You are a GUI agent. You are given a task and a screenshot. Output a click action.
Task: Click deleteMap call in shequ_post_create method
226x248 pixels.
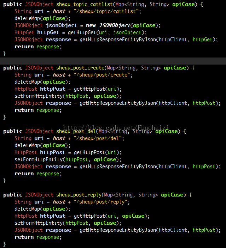tap(27, 82)
